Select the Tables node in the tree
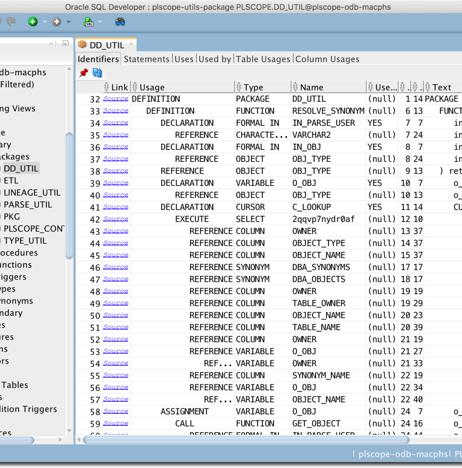 (x=14, y=385)
